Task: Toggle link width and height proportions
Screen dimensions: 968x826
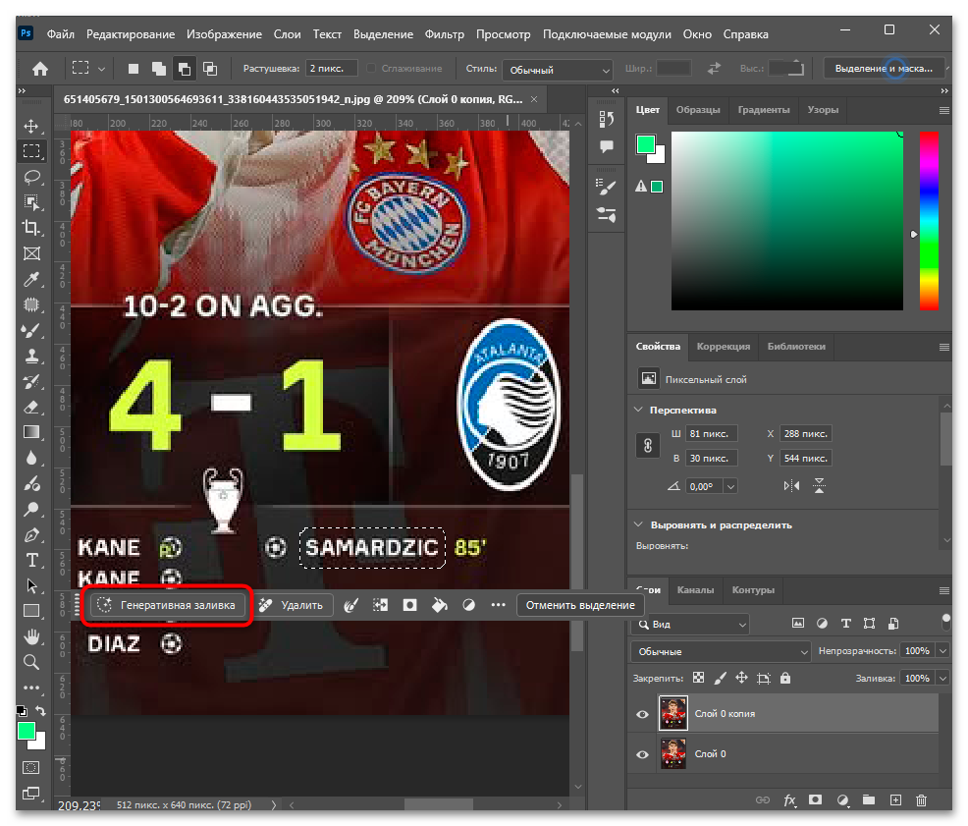Action: click(648, 446)
